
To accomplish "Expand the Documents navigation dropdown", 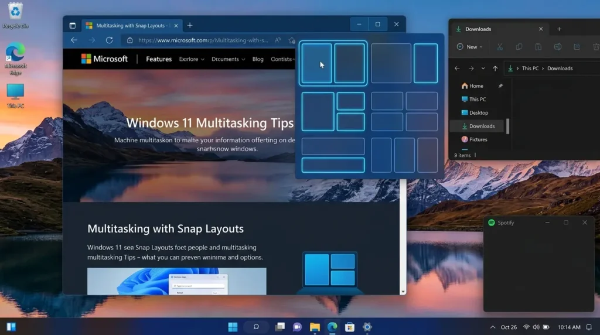I will coord(228,59).
